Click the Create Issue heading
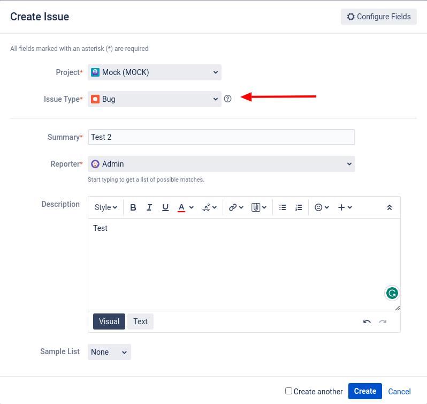This screenshot has width=427, height=404. pyautogui.click(x=40, y=17)
